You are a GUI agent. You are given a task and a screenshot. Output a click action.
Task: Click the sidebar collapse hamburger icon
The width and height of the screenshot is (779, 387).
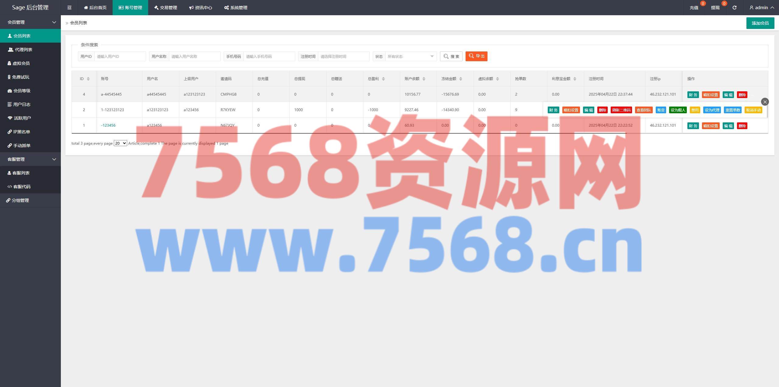(69, 8)
